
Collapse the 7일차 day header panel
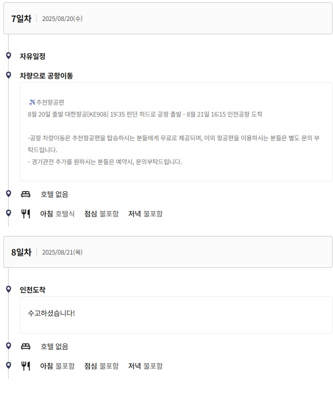point(168,19)
